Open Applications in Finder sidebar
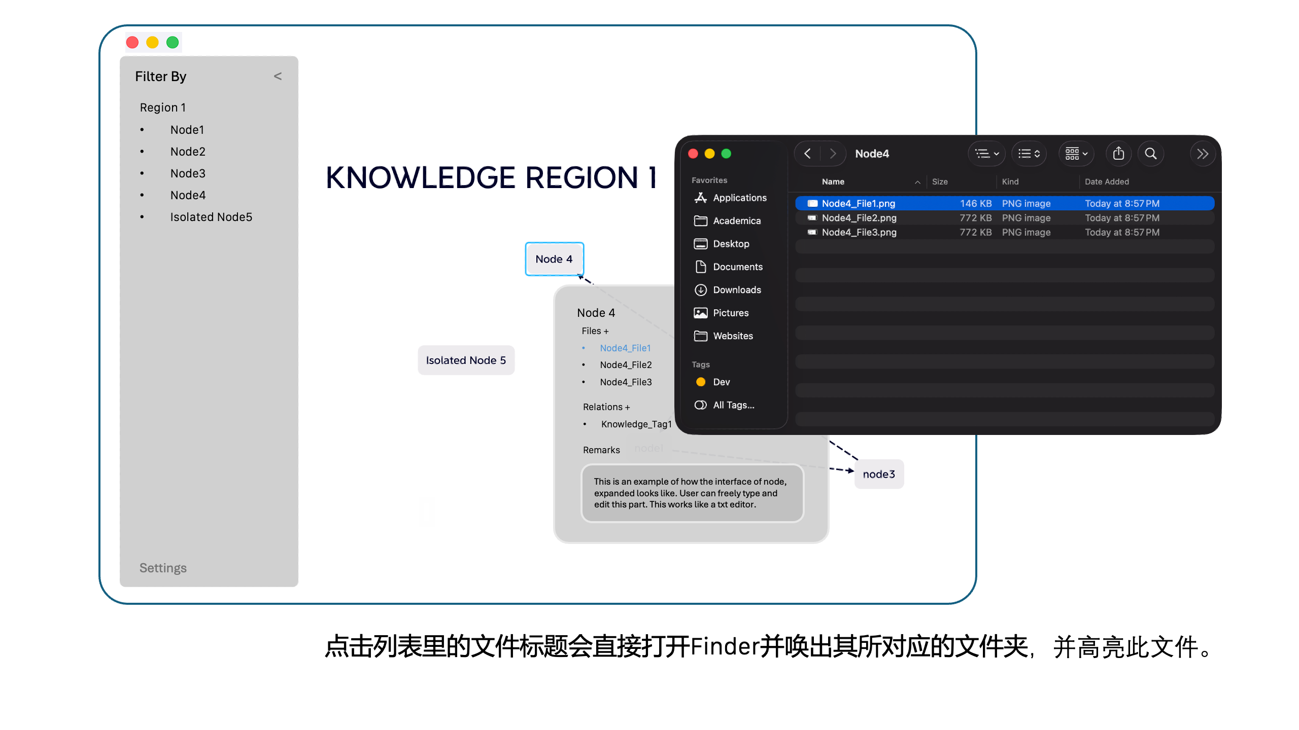The width and height of the screenshot is (1299, 730). pos(739,198)
